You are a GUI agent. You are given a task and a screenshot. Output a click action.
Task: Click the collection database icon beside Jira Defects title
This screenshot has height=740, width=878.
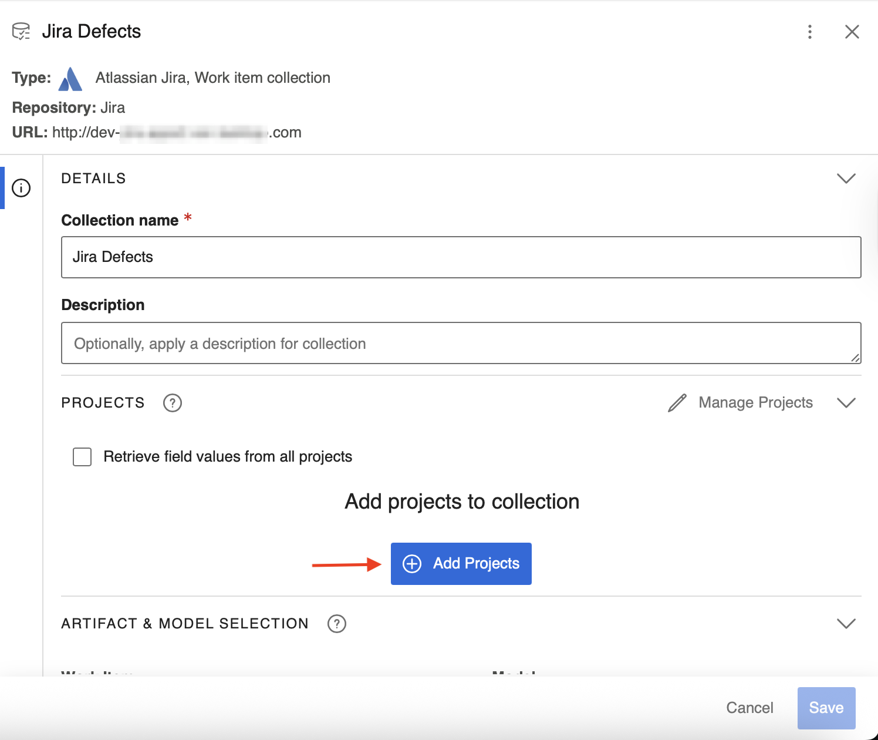(x=22, y=31)
